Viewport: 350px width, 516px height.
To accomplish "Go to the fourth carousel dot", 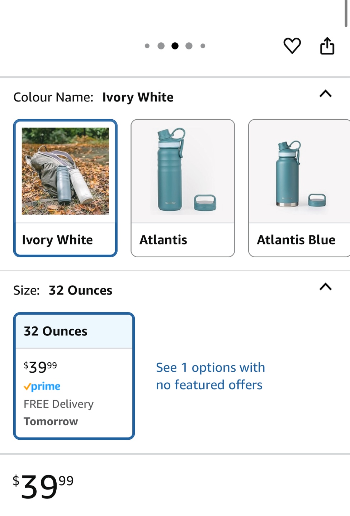I will tap(189, 46).
